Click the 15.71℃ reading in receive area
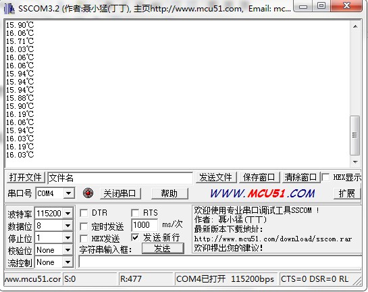 point(20,41)
